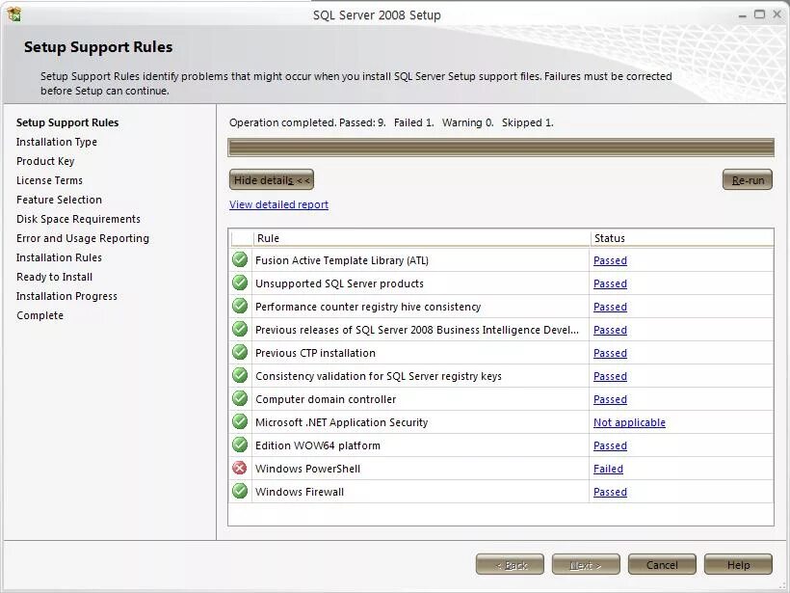Viewport: 790px width, 593px height.
Task: Select Product Key step in sidebar
Action: pos(45,161)
